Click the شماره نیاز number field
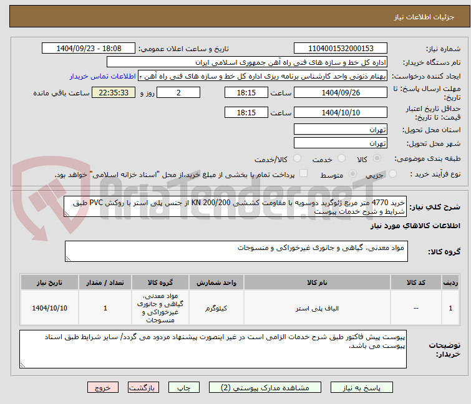The width and height of the screenshot is (471, 404). [x=341, y=49]
